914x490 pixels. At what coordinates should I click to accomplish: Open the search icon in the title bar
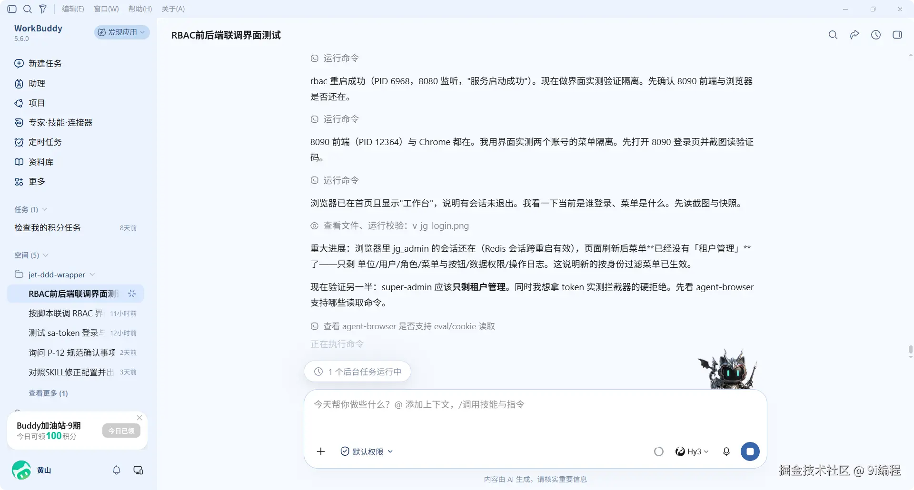(28, 9)
